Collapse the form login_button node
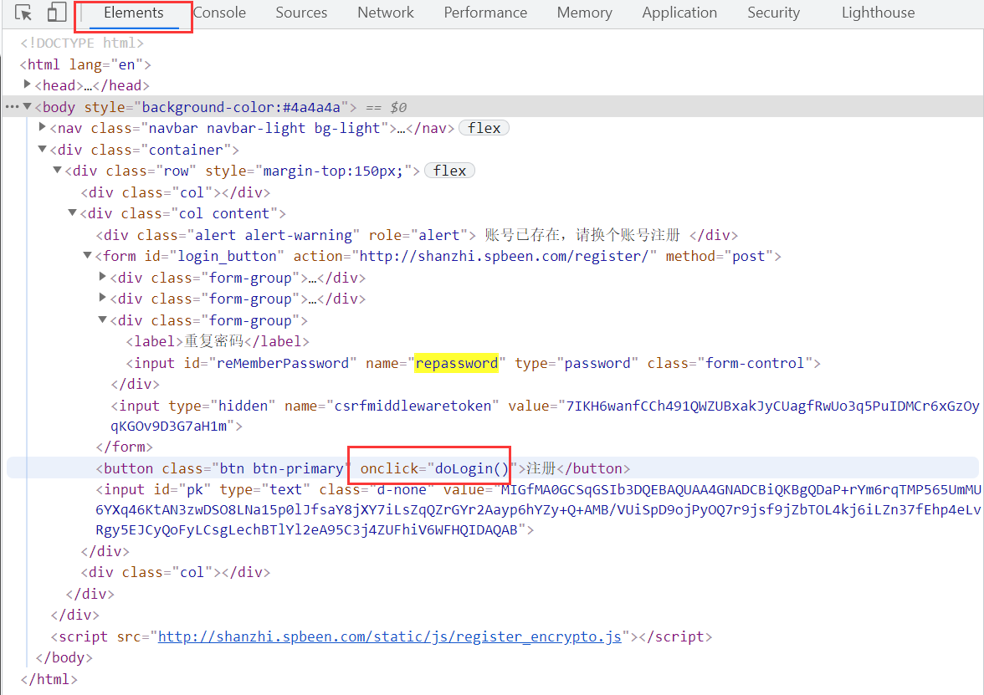This screenshot has height=695, width=984. (x=87, y=255)
